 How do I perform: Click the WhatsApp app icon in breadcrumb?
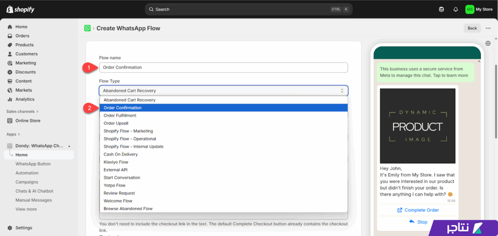click(88, 28)
